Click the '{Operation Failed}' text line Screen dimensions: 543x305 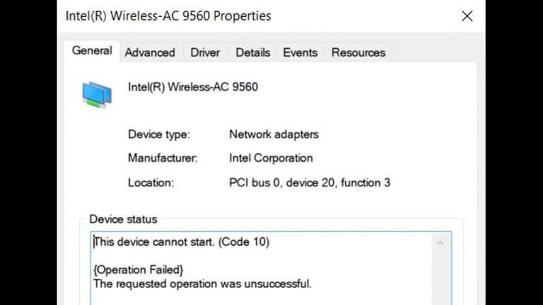[139, 270]
